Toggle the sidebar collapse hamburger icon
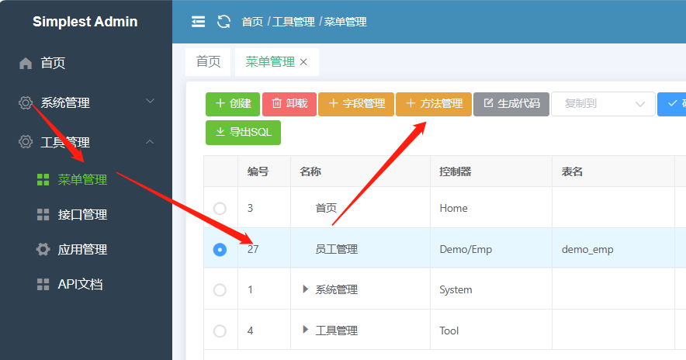The image size is (686, 360). (199, 22)
